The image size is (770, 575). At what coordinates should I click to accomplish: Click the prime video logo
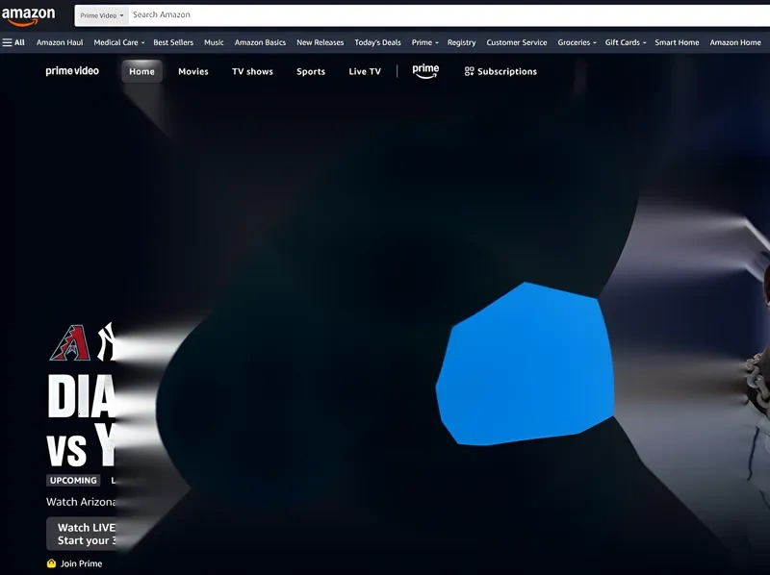pos(72,71)
